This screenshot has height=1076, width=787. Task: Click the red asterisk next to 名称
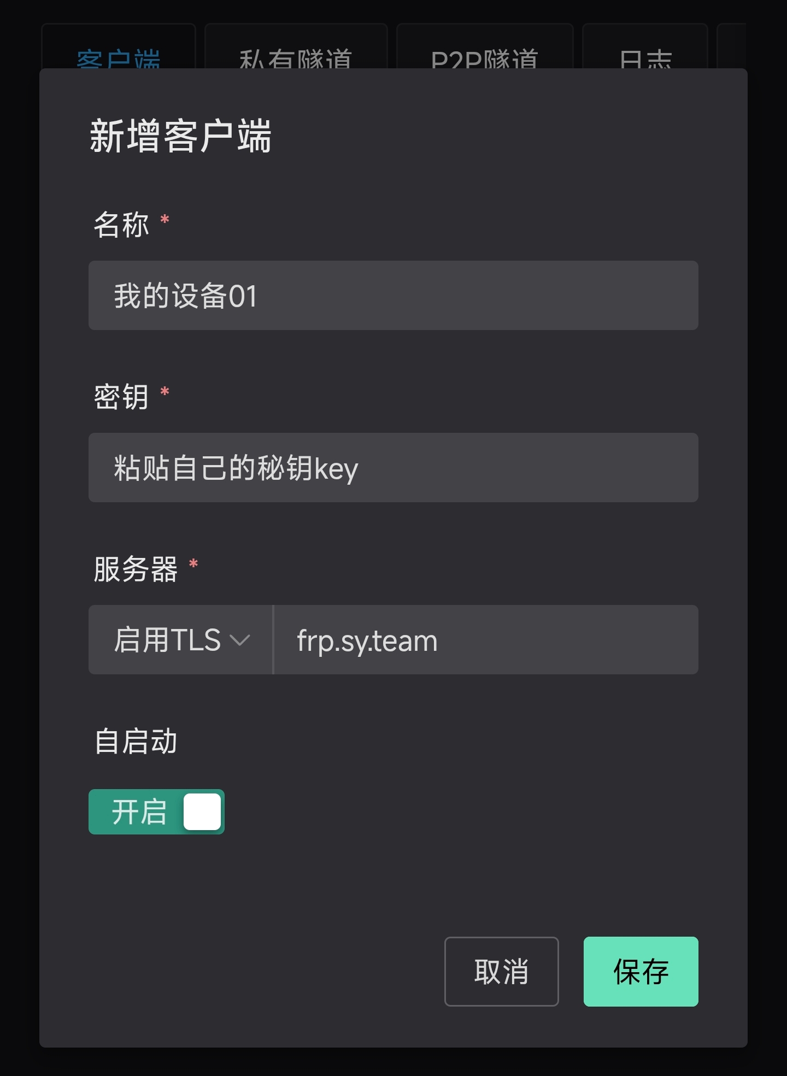[165, 220]
